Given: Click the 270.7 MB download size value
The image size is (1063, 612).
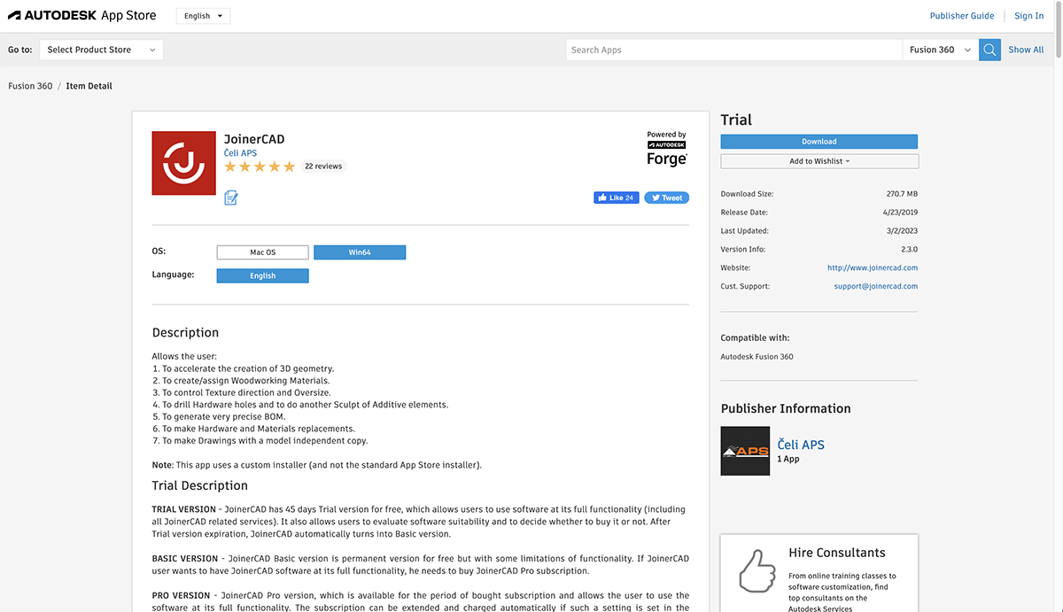Looking at the screenshot, I should [x=902, y=193].
